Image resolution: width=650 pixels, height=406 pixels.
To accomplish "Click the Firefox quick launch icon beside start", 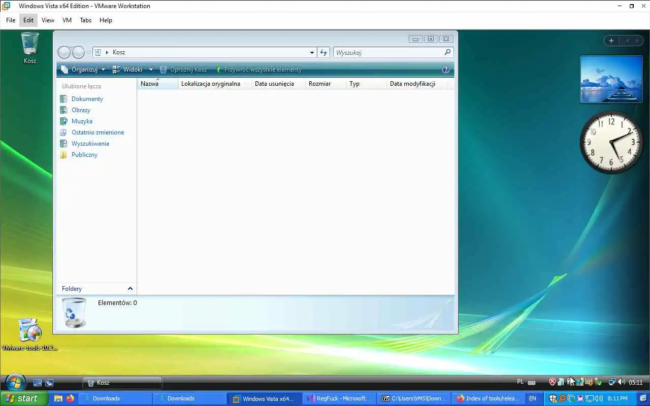I will click(70, 398).
